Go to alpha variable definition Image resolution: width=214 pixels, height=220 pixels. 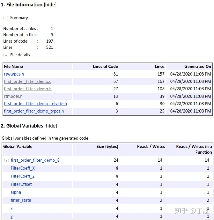coord(16,192)
